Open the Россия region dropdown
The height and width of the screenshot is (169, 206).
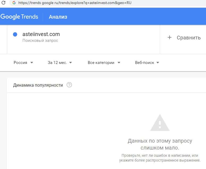(x=20, y=63)
